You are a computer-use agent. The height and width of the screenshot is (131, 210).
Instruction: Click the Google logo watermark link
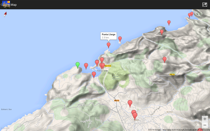[x=5, y=128]
